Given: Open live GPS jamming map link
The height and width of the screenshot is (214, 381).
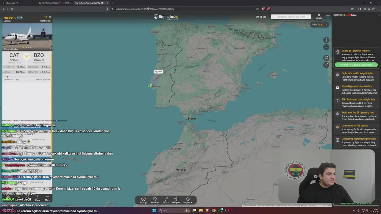Looking at the screenshot, I should (x=356, y=116).
